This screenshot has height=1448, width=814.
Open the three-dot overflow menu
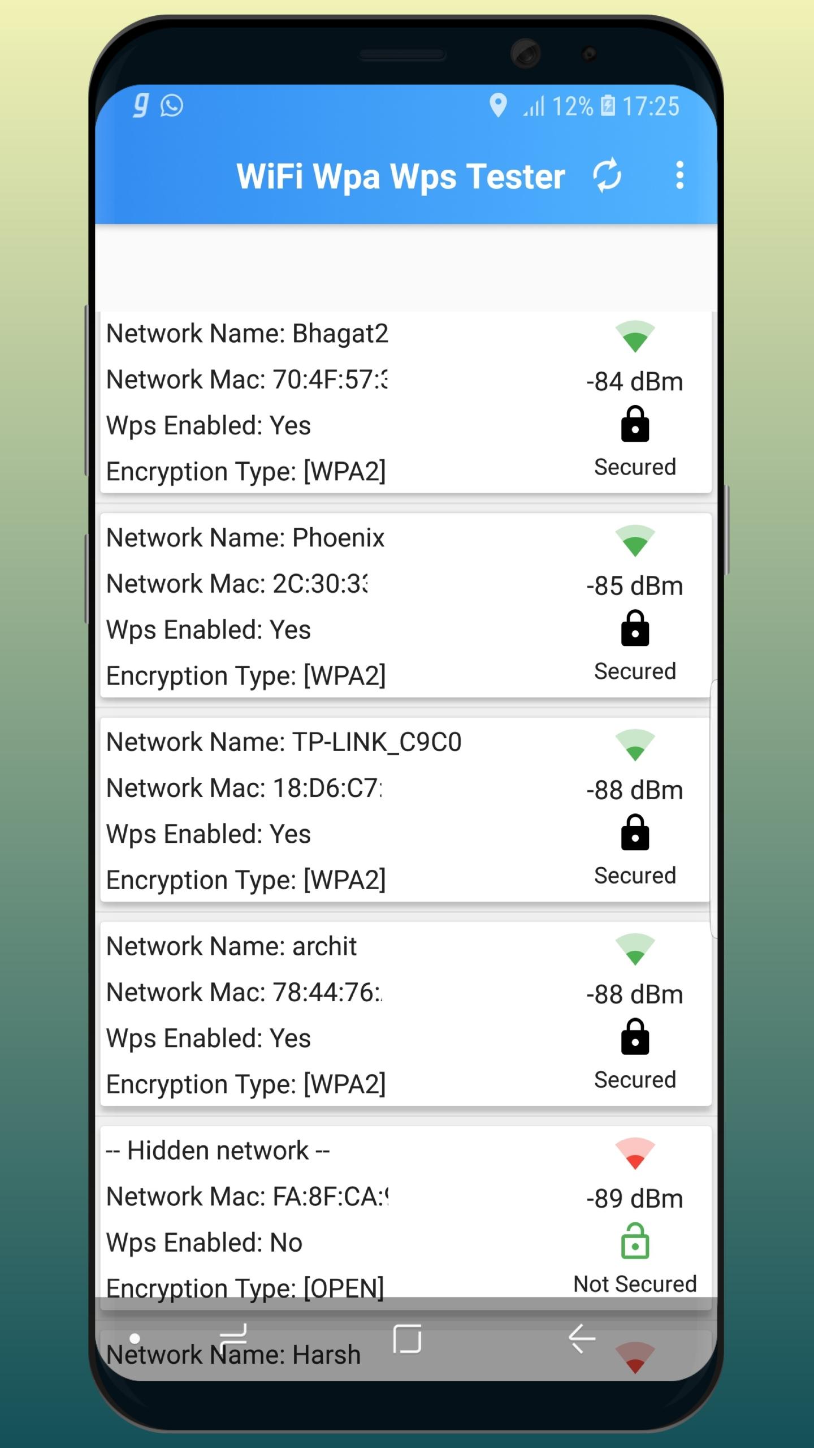tap(679, 175)
